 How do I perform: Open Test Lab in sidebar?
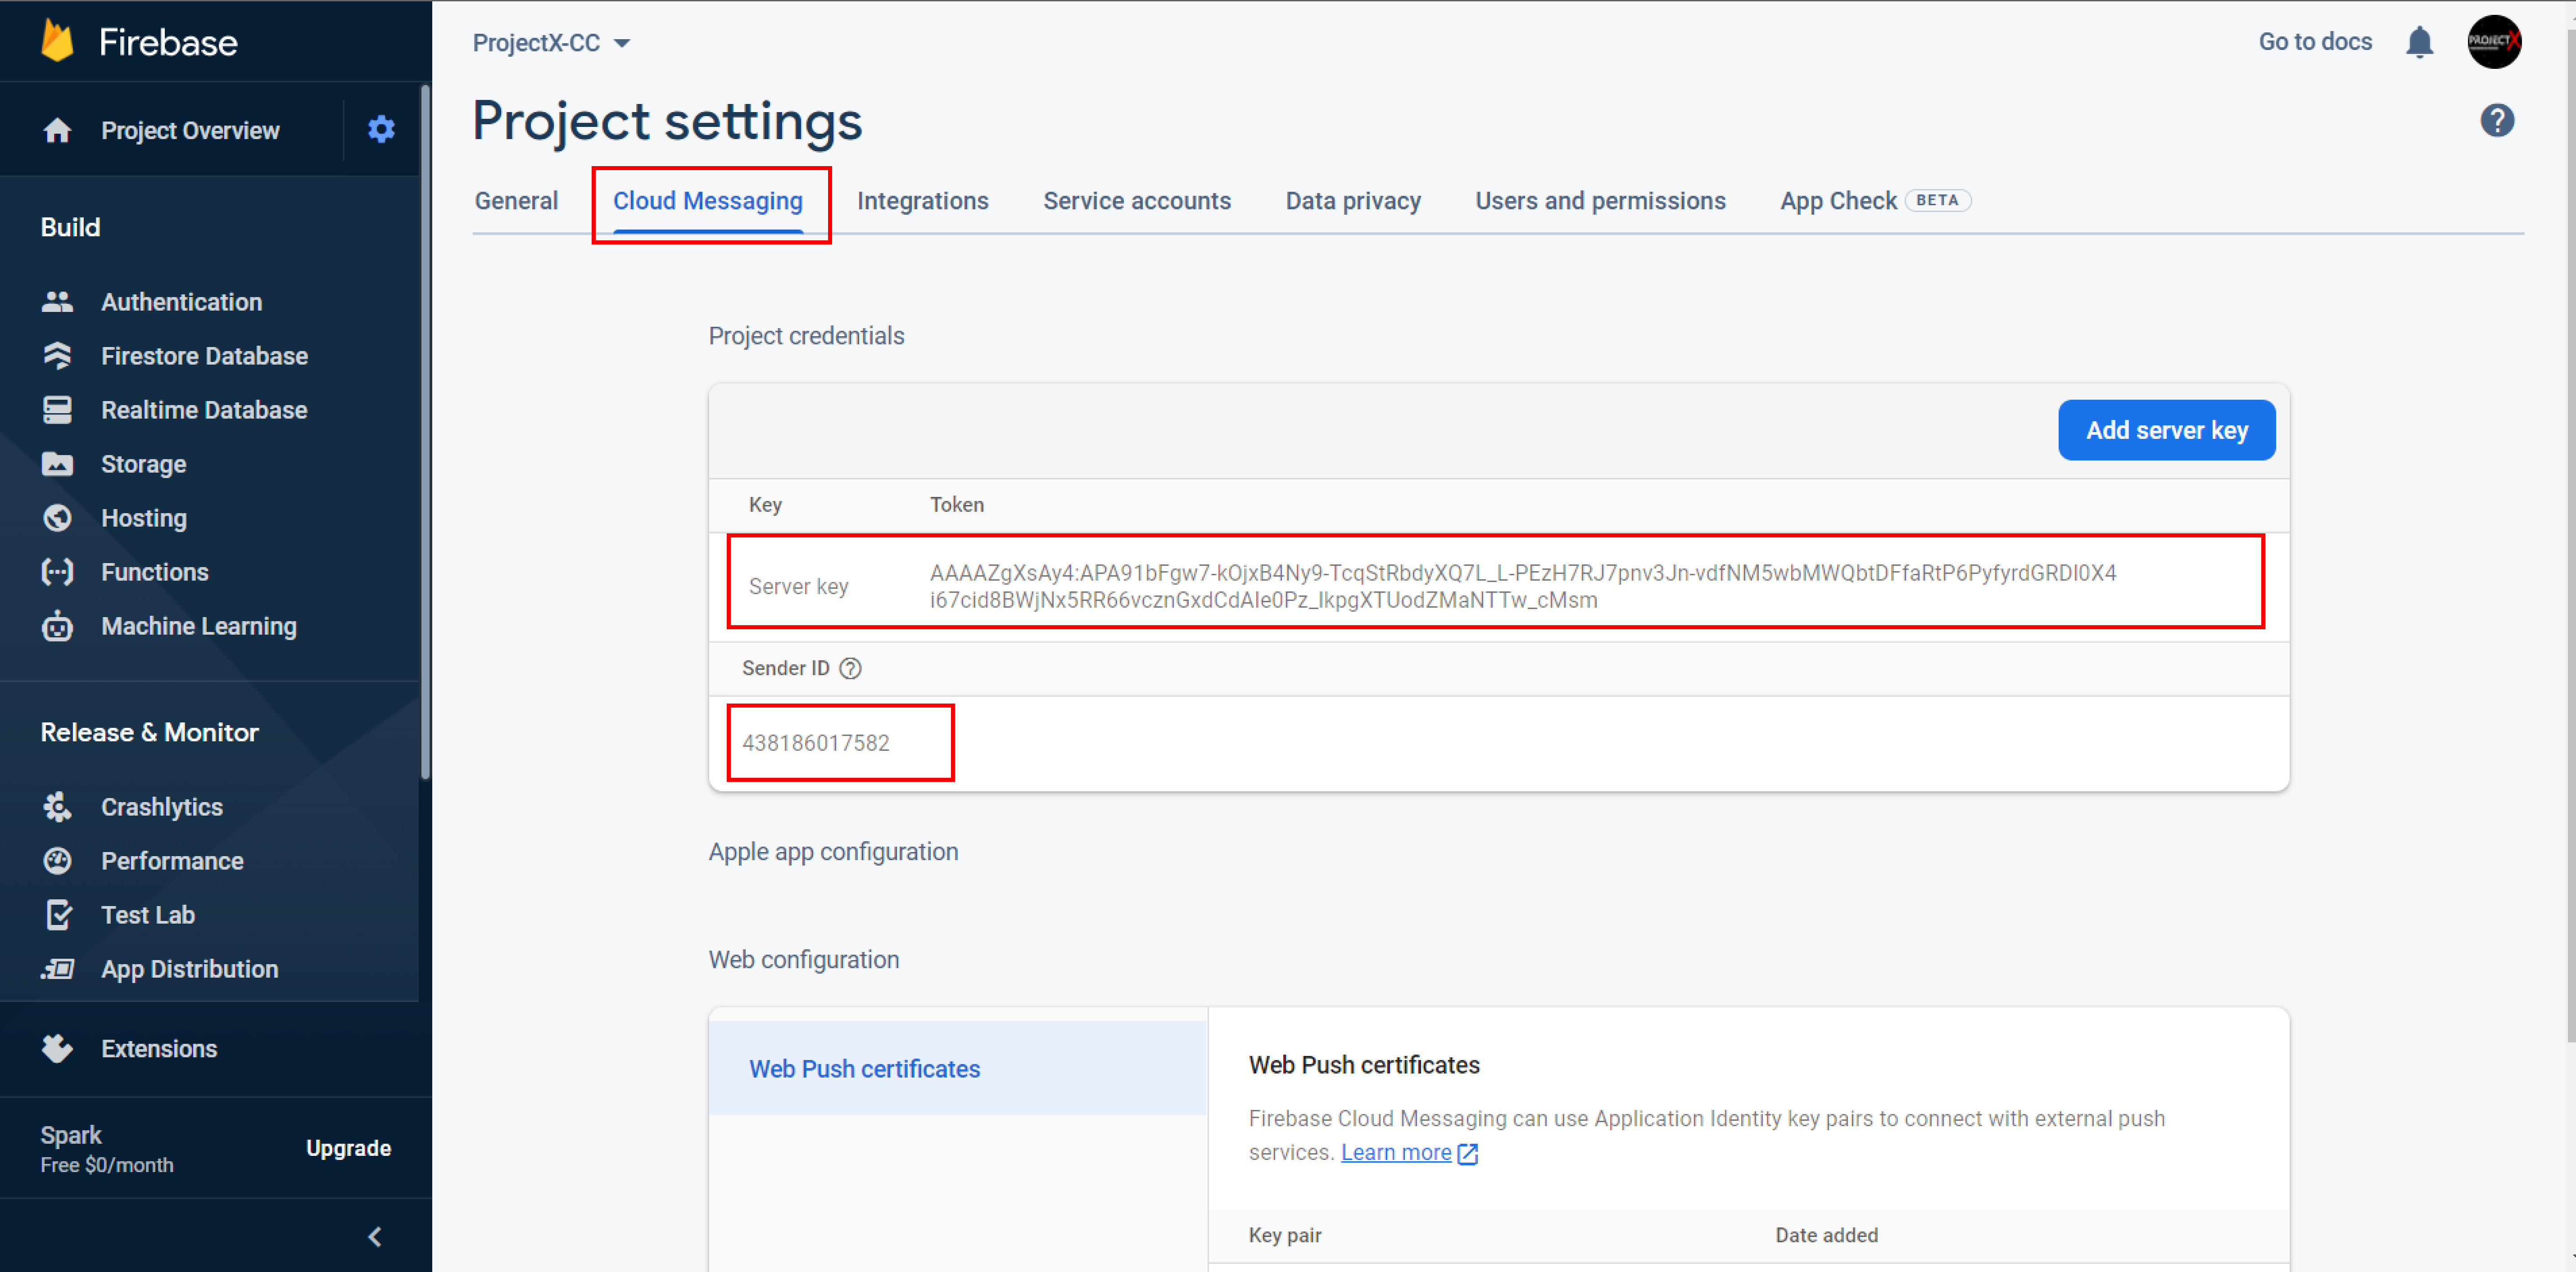coord(148,914)
